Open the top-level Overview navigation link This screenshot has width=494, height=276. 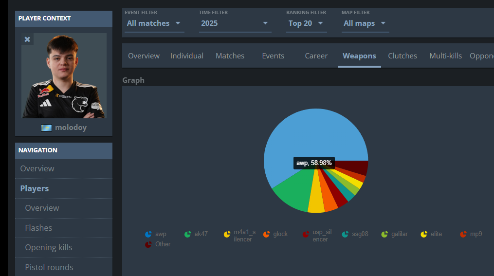[x=64, y=168]
